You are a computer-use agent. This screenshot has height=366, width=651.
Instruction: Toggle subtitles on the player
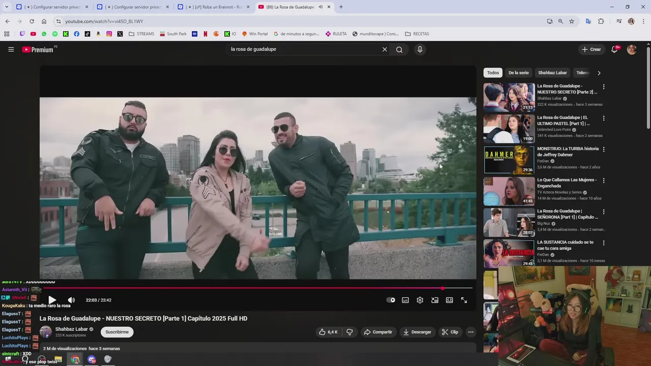(x=405, y=300)
